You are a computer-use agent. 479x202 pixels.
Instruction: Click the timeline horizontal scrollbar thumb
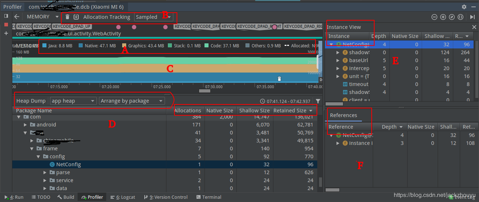(205, 91)
